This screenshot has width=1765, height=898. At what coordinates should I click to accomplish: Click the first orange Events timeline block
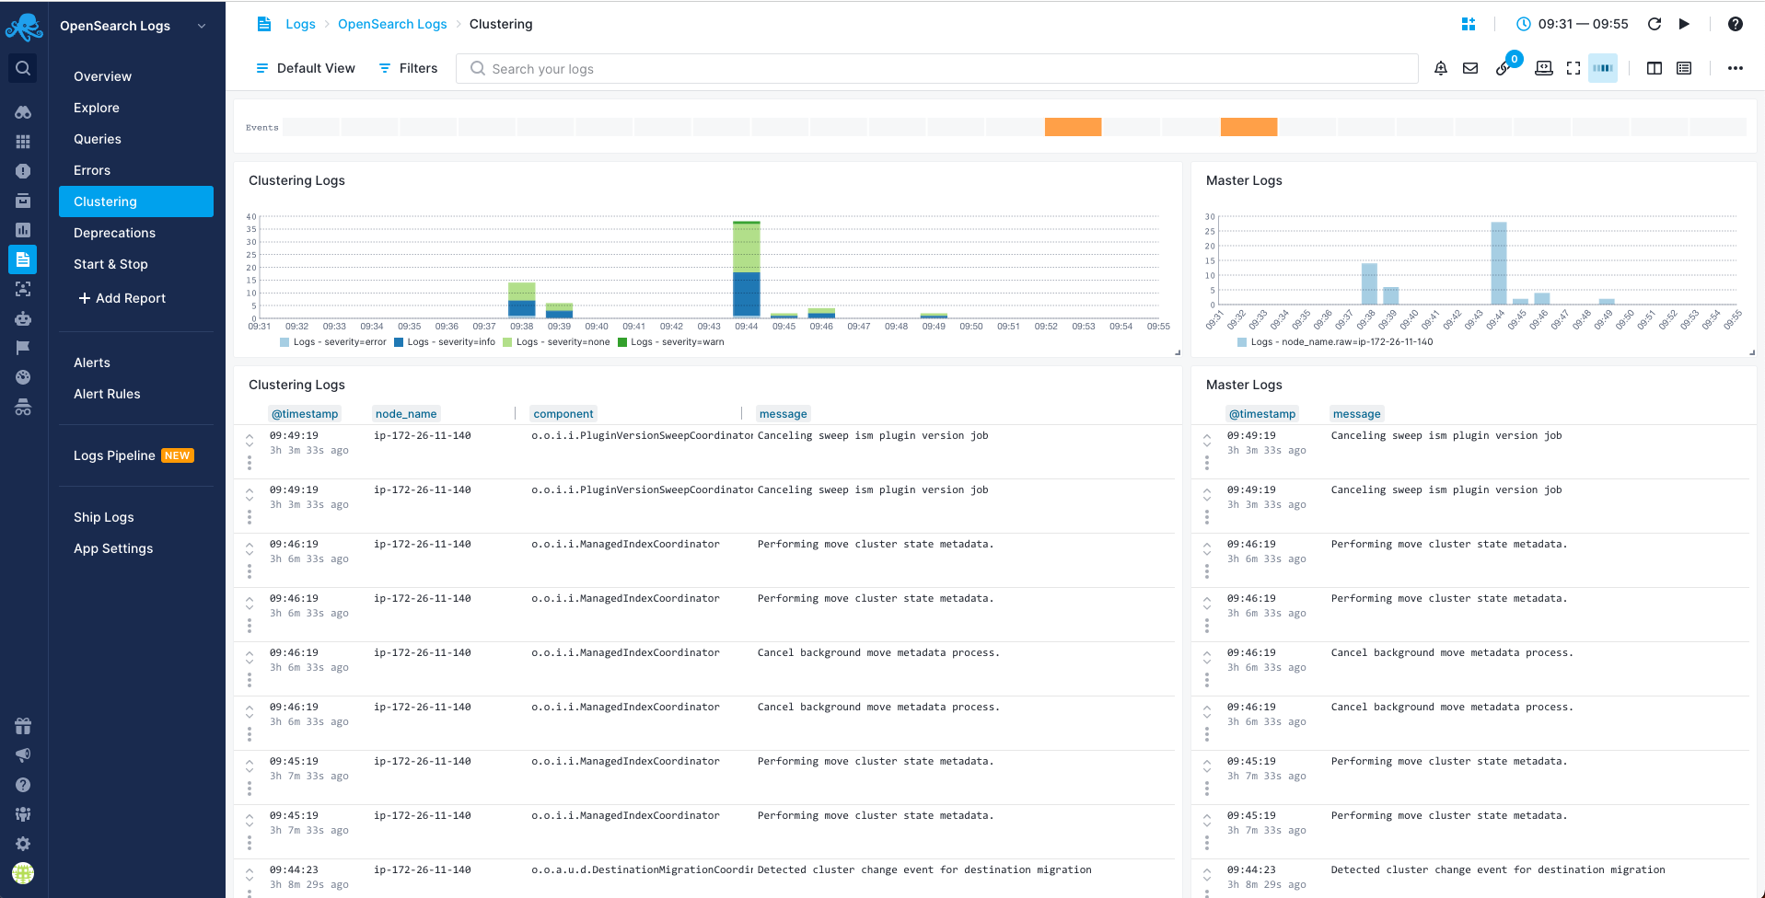click(x=1073, y=127)
